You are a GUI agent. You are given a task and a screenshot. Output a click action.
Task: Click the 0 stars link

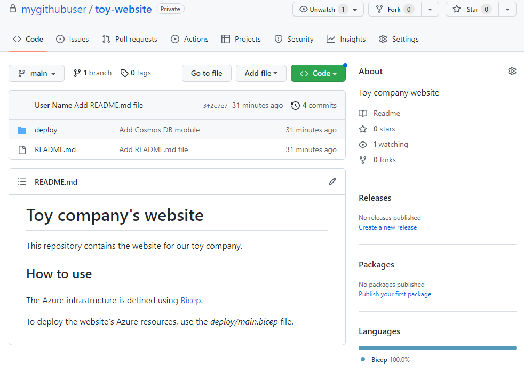[x=384, y=129]
